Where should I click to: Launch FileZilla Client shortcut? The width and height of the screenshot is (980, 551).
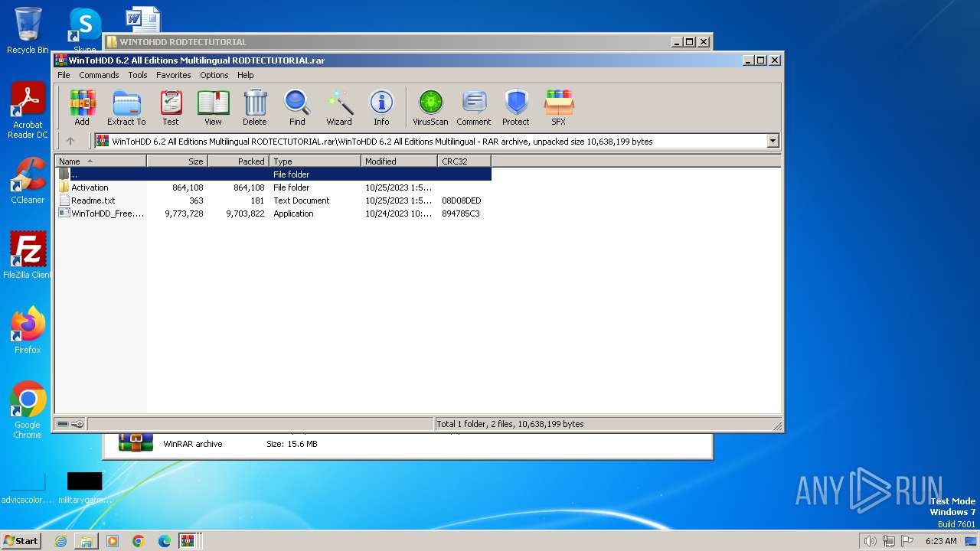(x=28, y=256)
